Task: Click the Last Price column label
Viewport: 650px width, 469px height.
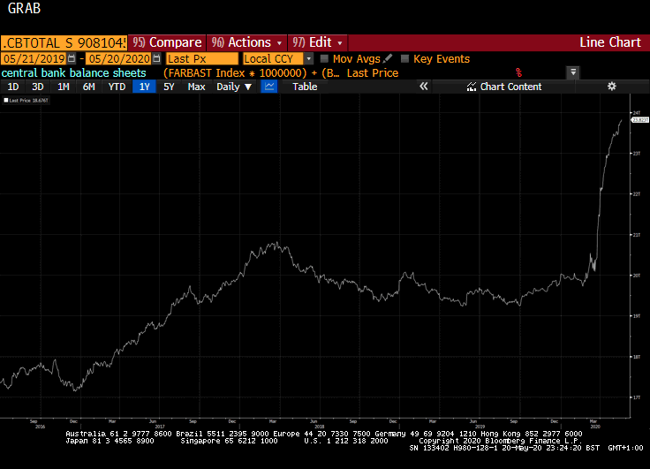Action: click(x=373, y=73)
